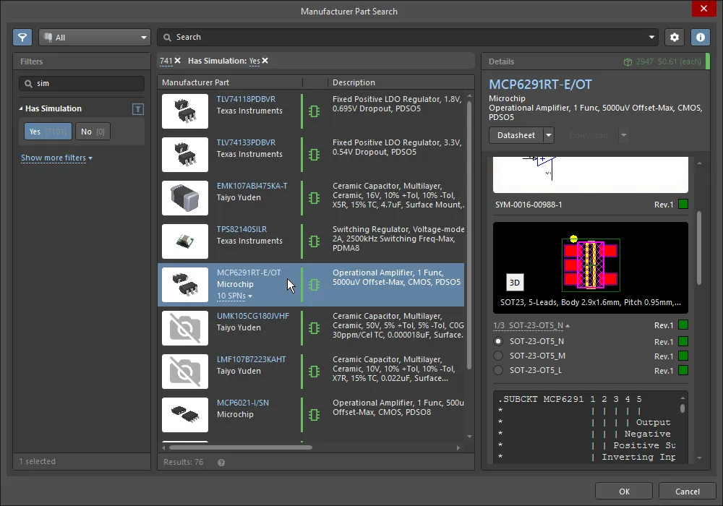Toggle the Has Simulation 'No' filter option
Viewport: 723px width, 506px height.
coord(93,132)
